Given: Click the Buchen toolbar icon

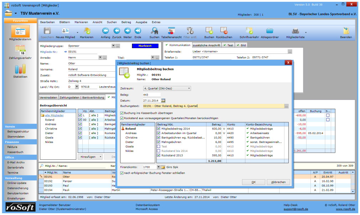Looking at the screenshot, I should [209, 31].
